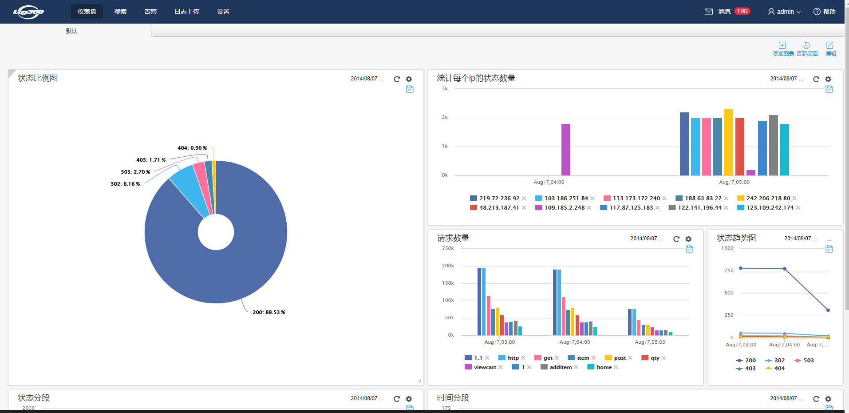Refresh the 请求数量 chart
The height and width of the screenshot is (413, 849).
676,239
